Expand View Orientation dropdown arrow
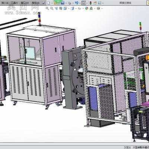Image resolution: width=149 pixels, height=149 pixels. coord(69,9)
